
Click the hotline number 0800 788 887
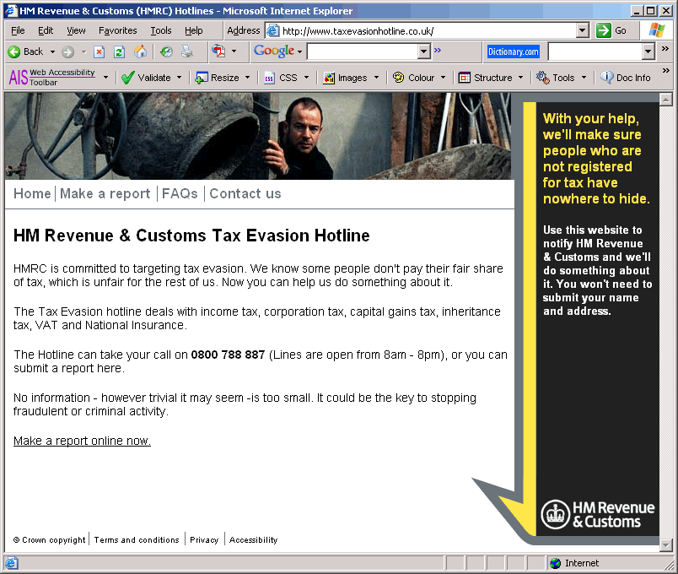[228, 355]
